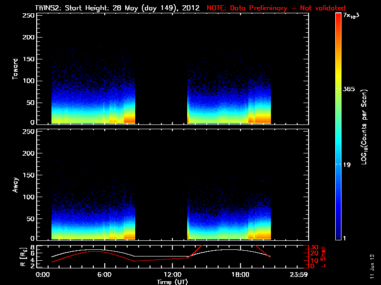This screenshot has height=285, width=381.
Task: Click the red top of the color bar
Action: 339,17
